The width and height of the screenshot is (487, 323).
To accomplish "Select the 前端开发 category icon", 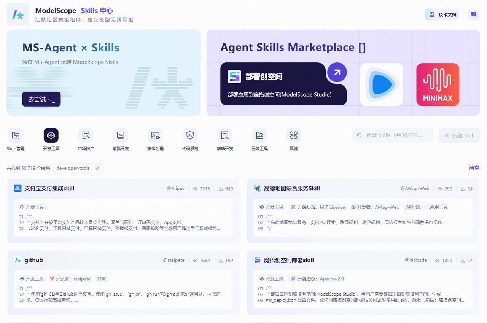I will click(x=121, y=135).
